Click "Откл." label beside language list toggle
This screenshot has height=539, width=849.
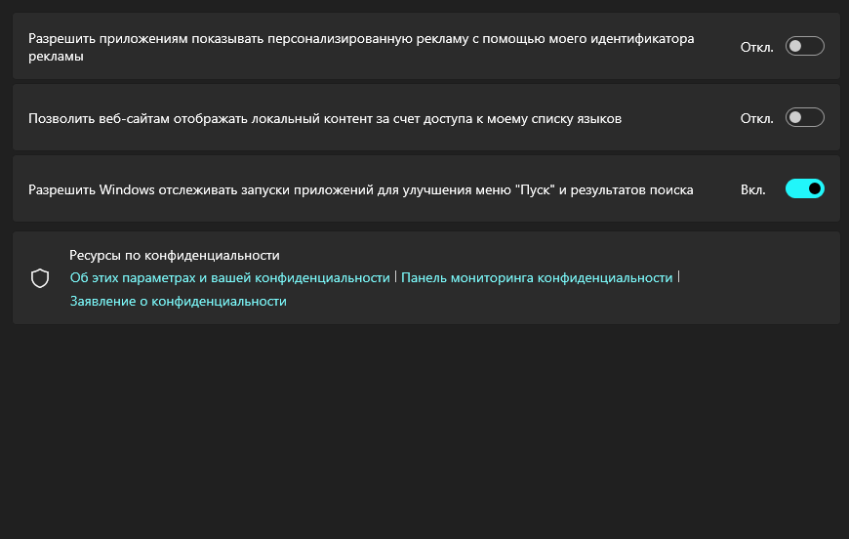[756, 118]
